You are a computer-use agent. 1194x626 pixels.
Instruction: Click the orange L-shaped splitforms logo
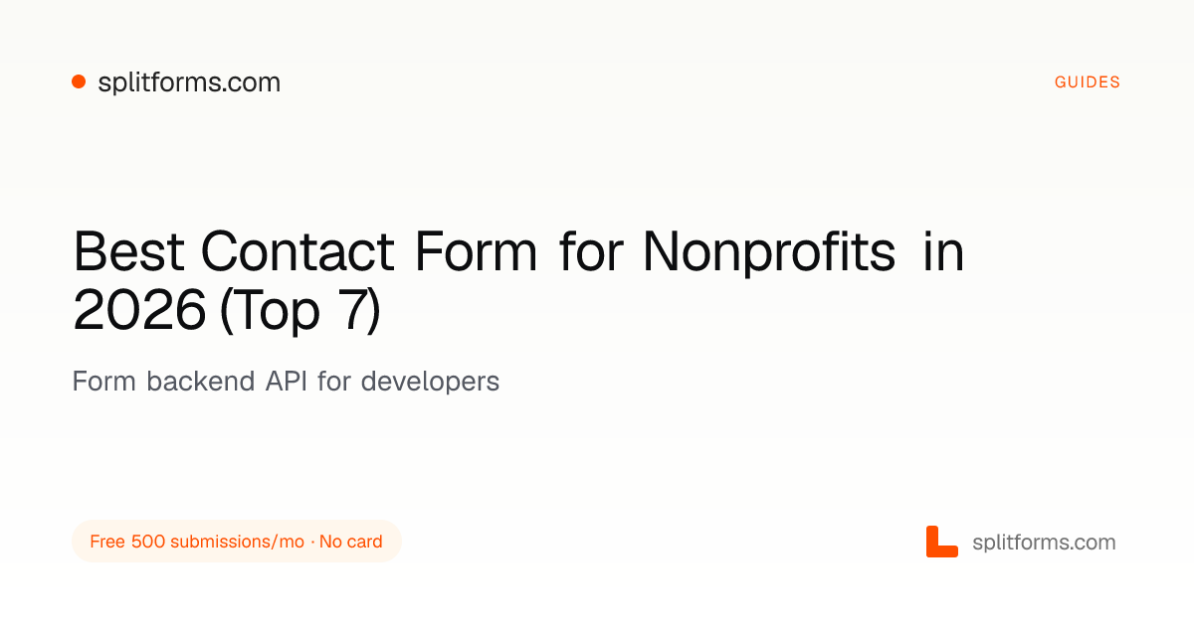pyautogui.click(x=941, y=542)
